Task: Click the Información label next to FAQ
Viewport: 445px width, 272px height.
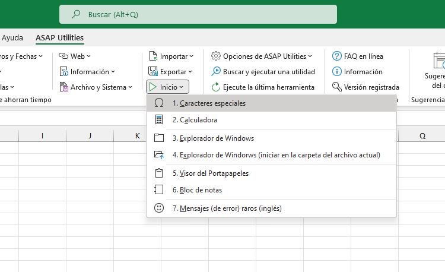Action: coord(363,71)
